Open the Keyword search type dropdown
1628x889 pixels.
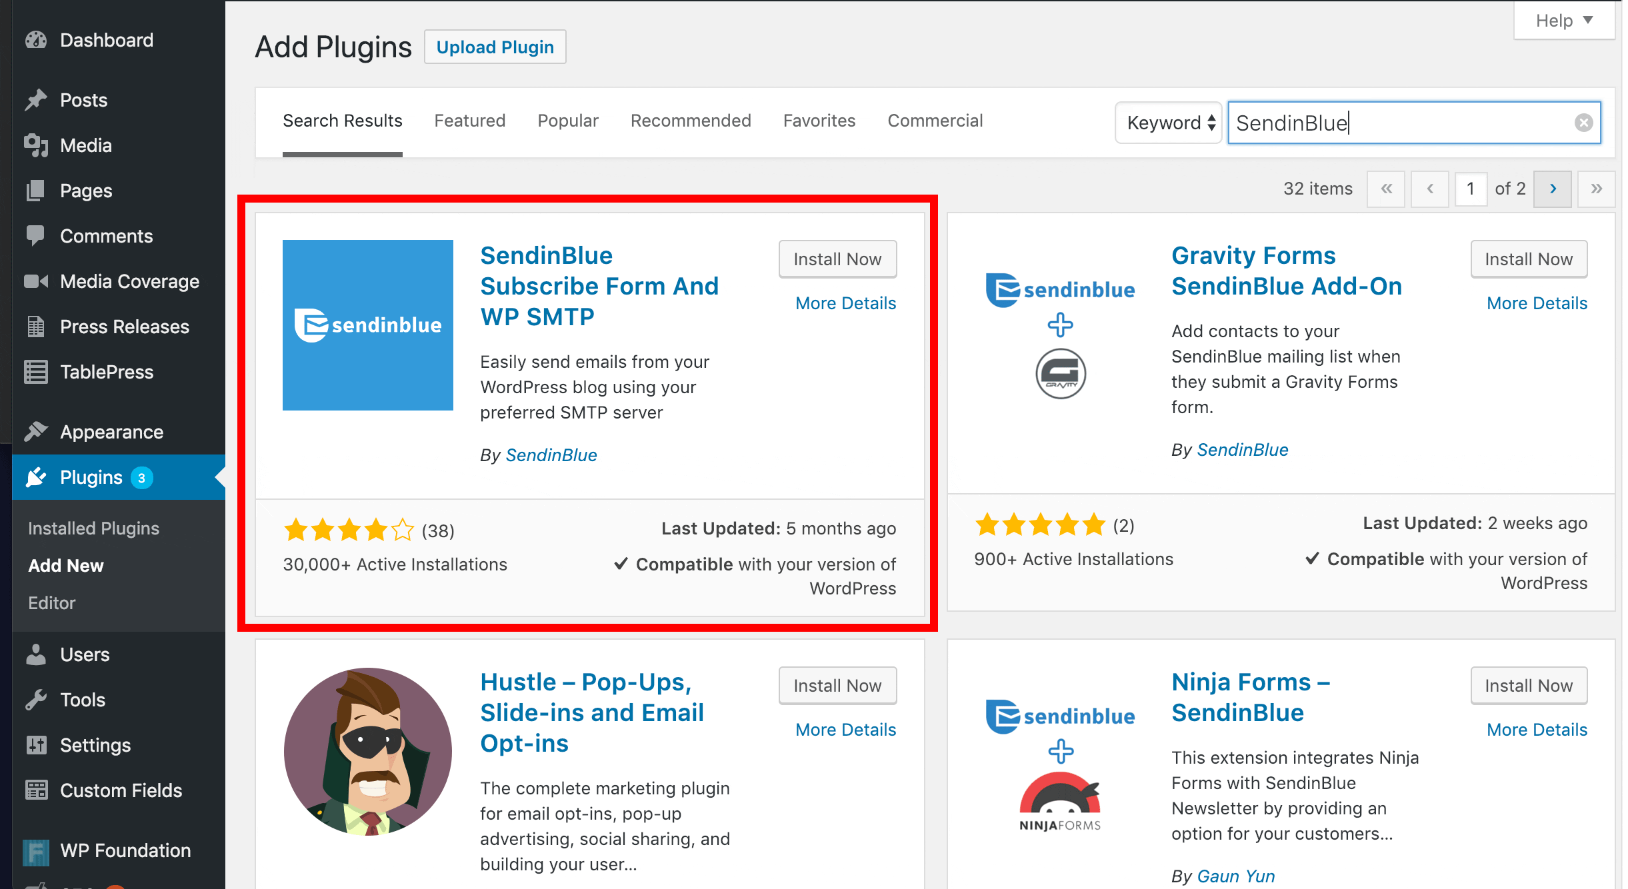point(1168,123)
